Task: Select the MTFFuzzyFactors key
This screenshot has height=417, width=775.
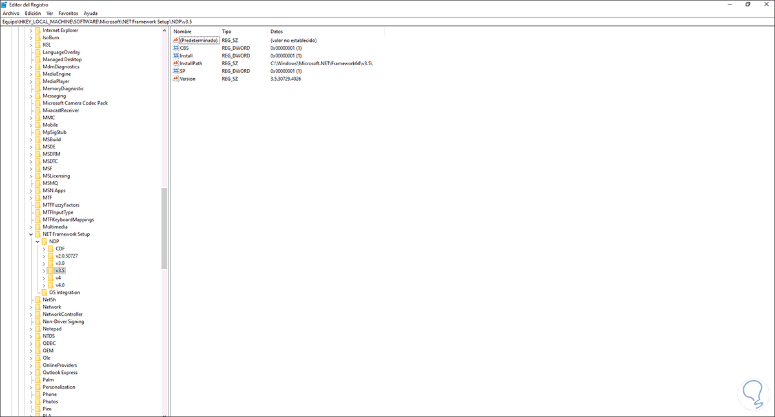Action: [x=61, y=205]
